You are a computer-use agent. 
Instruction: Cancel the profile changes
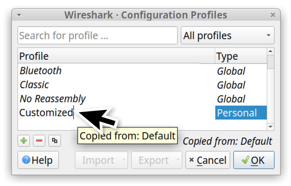point(208,160)
